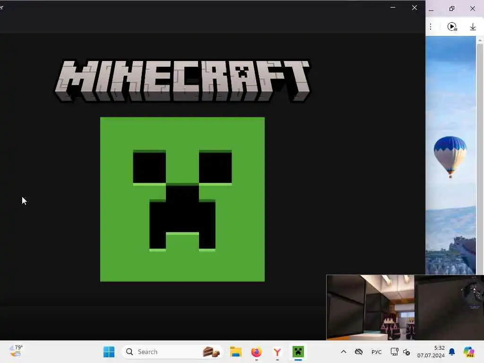The width and height of the screenshot is (484, 363).
Task: Click the taskbar Search box
Action: [x=172, y=352]
